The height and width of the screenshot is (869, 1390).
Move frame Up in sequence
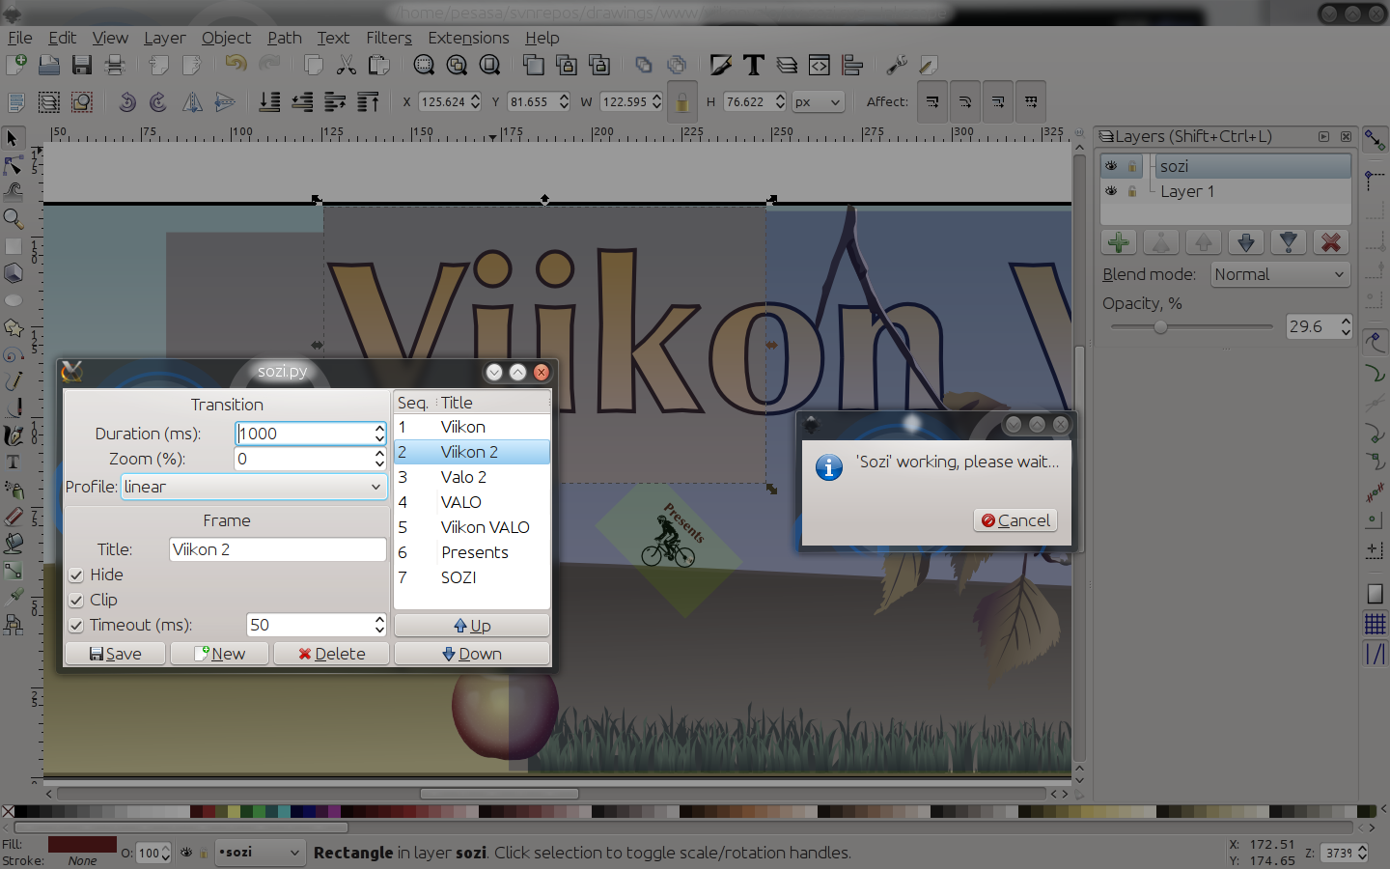click(x=472, y=626)
